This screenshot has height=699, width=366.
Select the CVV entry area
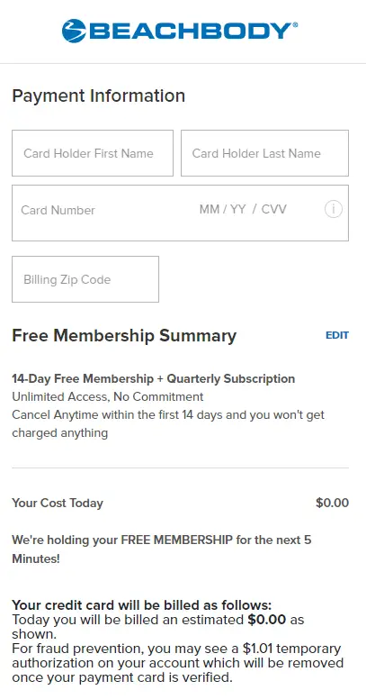pyautogui.click(x=274, y=209)
